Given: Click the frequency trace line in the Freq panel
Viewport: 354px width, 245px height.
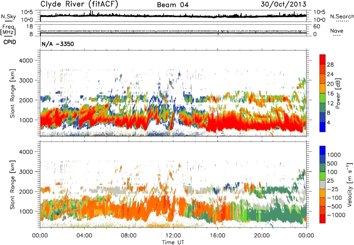Looking at the screenshot, I should (x=173, y=33).
